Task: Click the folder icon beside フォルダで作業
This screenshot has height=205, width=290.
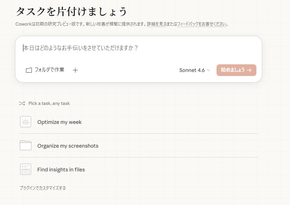Action: (29, 70)
